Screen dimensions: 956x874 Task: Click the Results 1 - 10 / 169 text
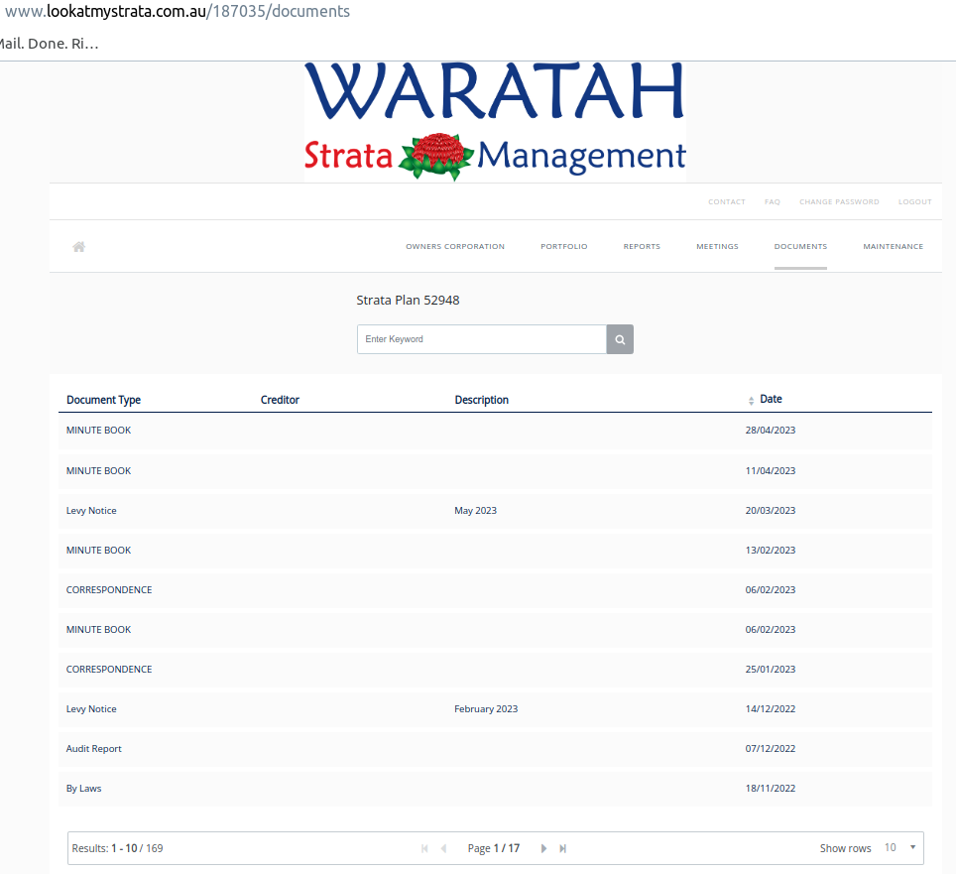pos(117,848)
